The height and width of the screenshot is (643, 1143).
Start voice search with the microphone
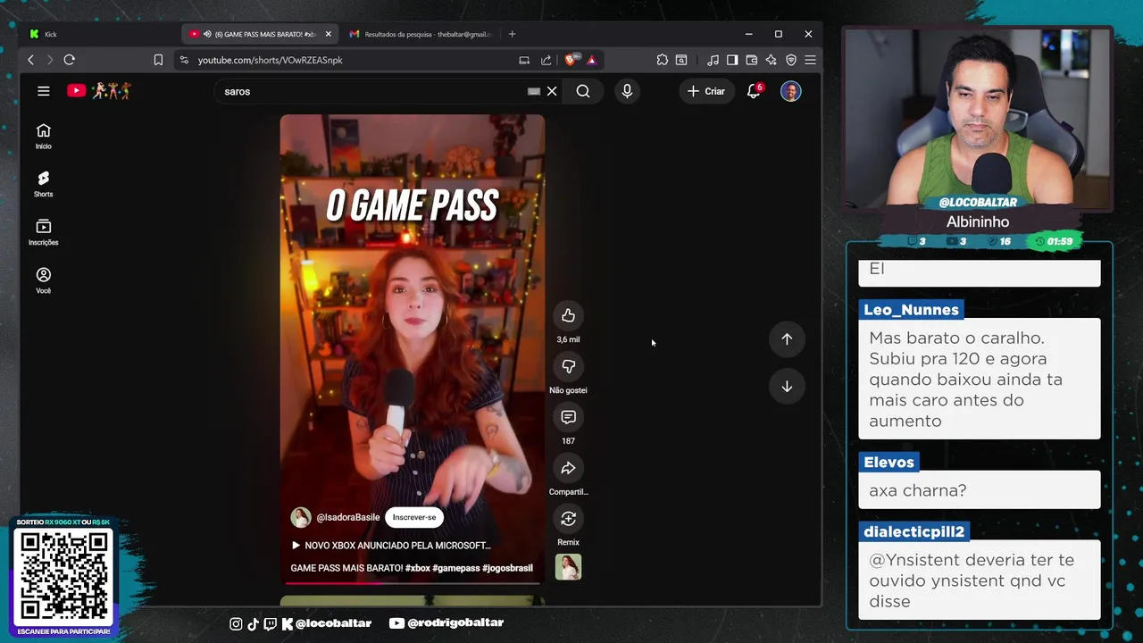627,91
